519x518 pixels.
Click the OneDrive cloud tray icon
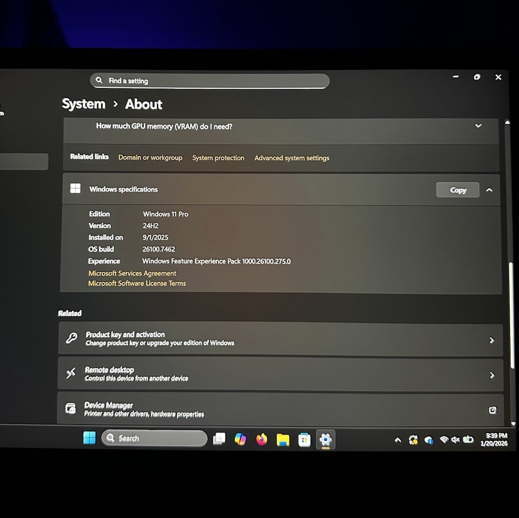(x=429, y=440)
